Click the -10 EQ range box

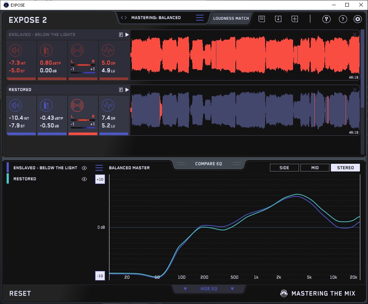[100, 276]
